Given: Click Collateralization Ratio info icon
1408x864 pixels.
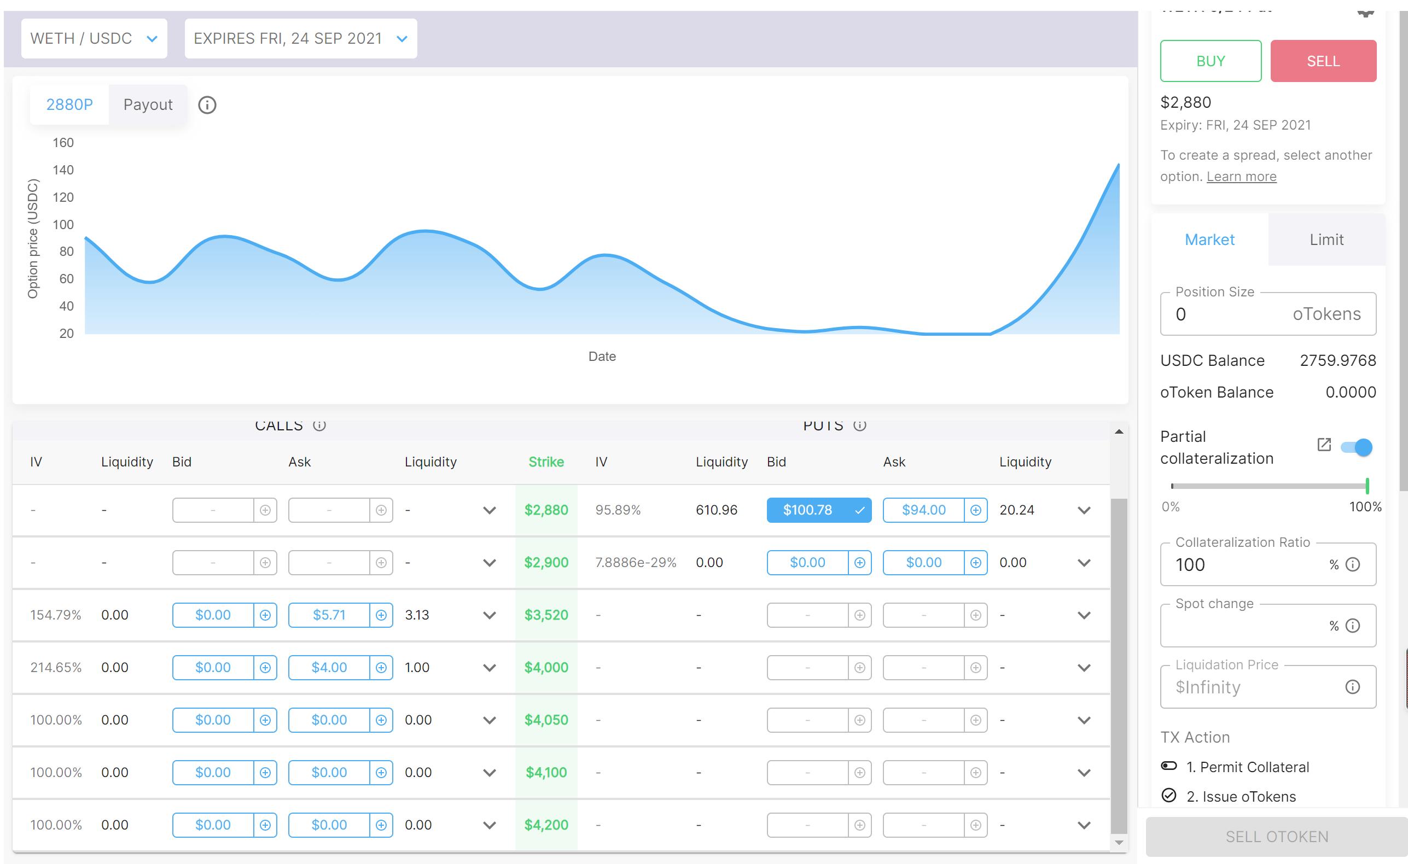Looking at the screenshot, I should pyautogui.click(x=1353, y=564).
